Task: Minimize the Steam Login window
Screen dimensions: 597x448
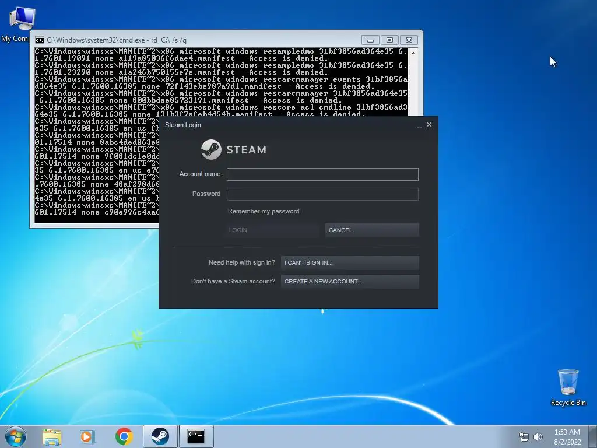Action: [x=420, y=125]
